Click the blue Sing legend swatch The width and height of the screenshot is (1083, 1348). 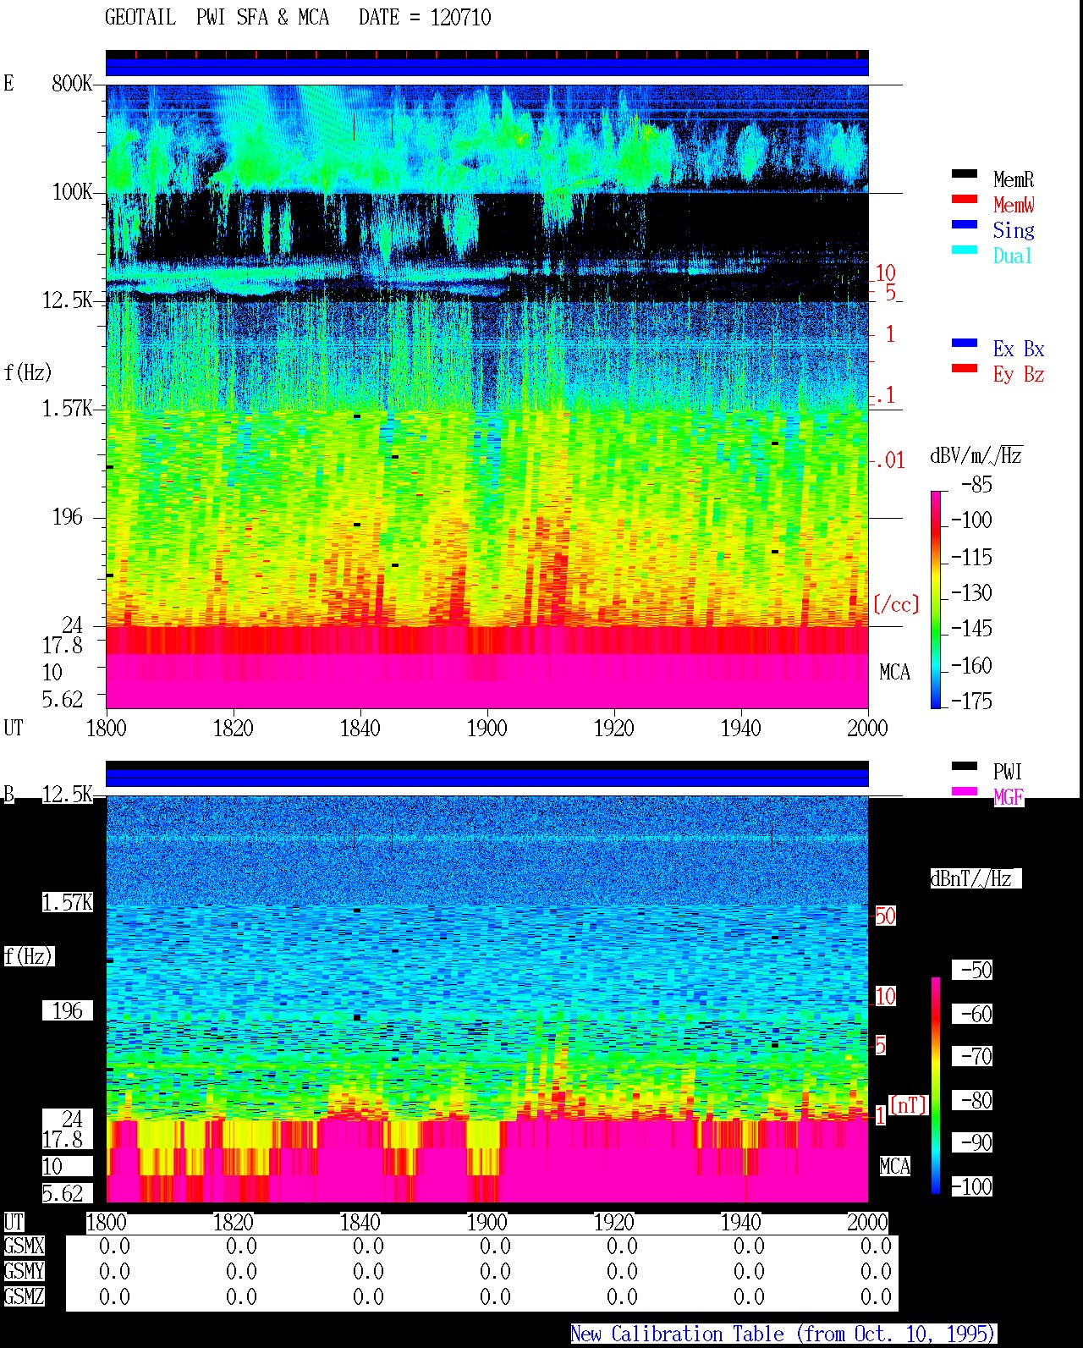(964, 224)
